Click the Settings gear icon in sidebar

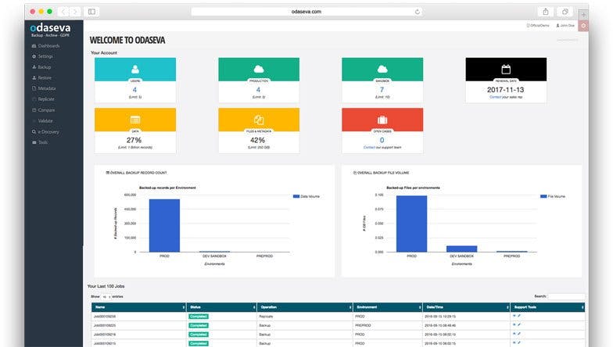34,56
